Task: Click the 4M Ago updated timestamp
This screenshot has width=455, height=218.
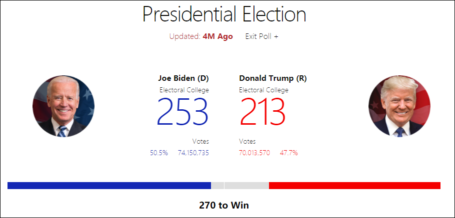Action: (217, 36)
